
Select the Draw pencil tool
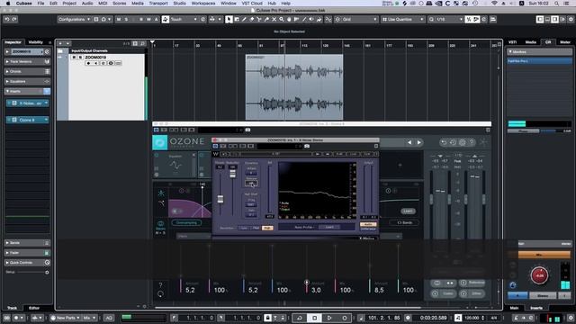click(x=244, y=19)
